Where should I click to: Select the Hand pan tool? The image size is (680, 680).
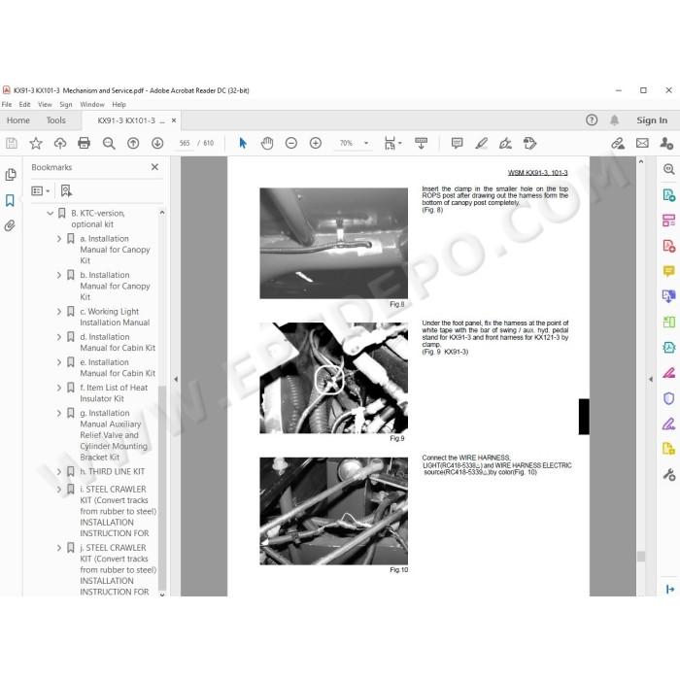coord(267,143)
